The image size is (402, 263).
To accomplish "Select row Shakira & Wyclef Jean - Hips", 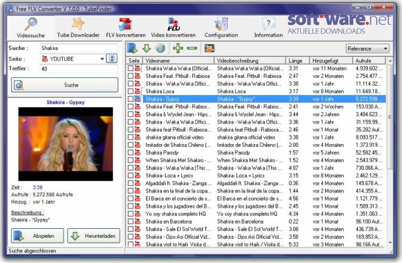I will point(256,114).
